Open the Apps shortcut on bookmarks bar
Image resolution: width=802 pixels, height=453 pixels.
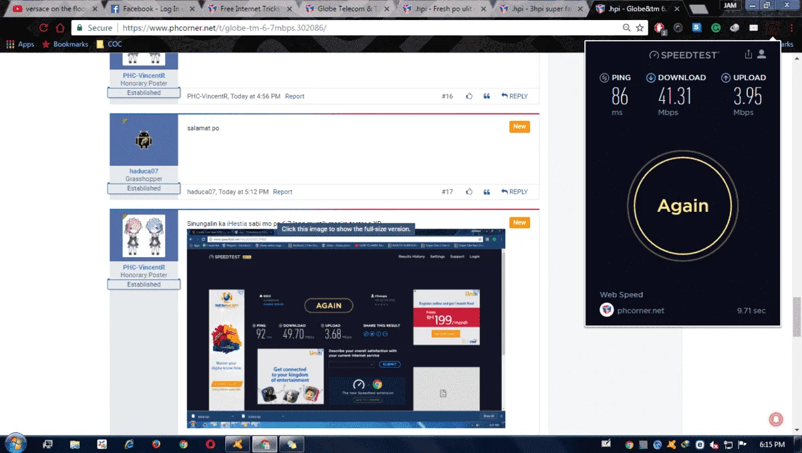(x=20, y=44)
